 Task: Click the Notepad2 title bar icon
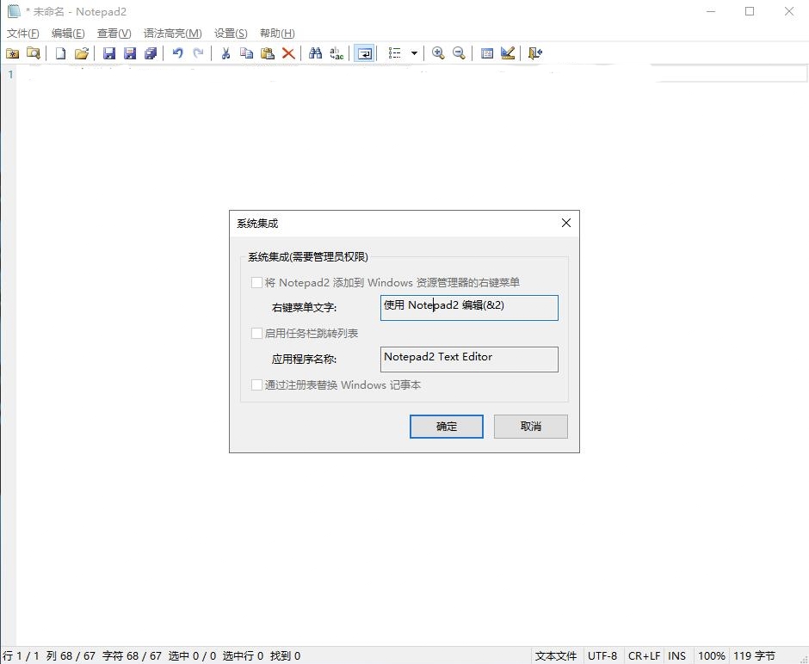[14, 11]
